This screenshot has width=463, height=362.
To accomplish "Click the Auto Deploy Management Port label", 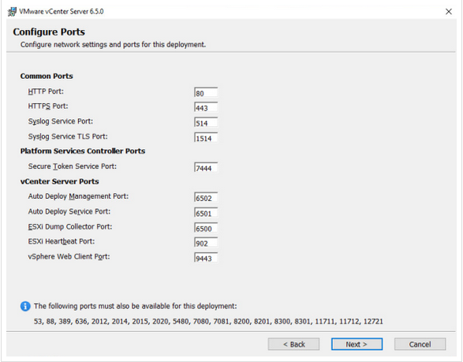I will 78,196.
